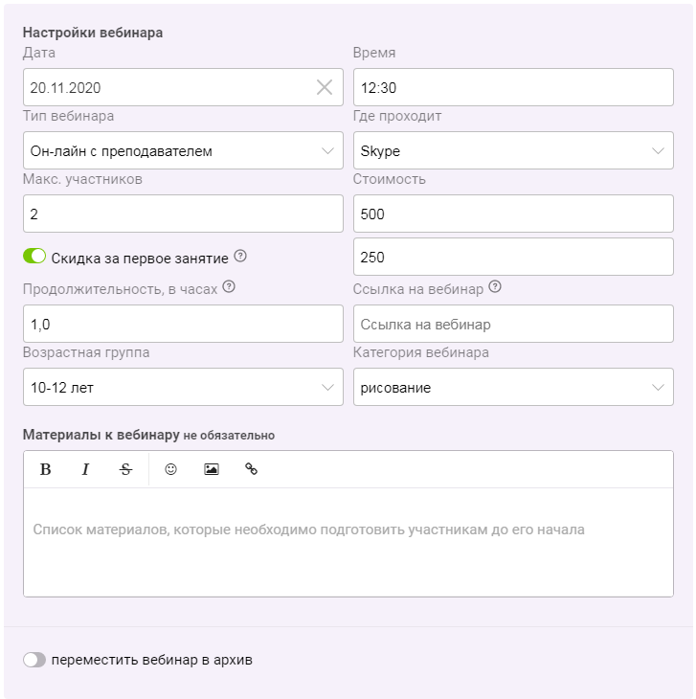Insert a link in materials editor

(252, 469)
